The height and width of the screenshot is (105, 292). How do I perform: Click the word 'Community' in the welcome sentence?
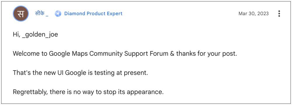coord(106,54)
